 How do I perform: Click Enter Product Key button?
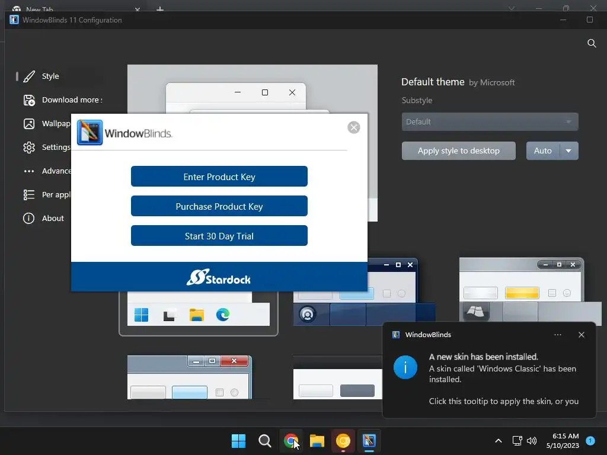(x=219, y=177)
